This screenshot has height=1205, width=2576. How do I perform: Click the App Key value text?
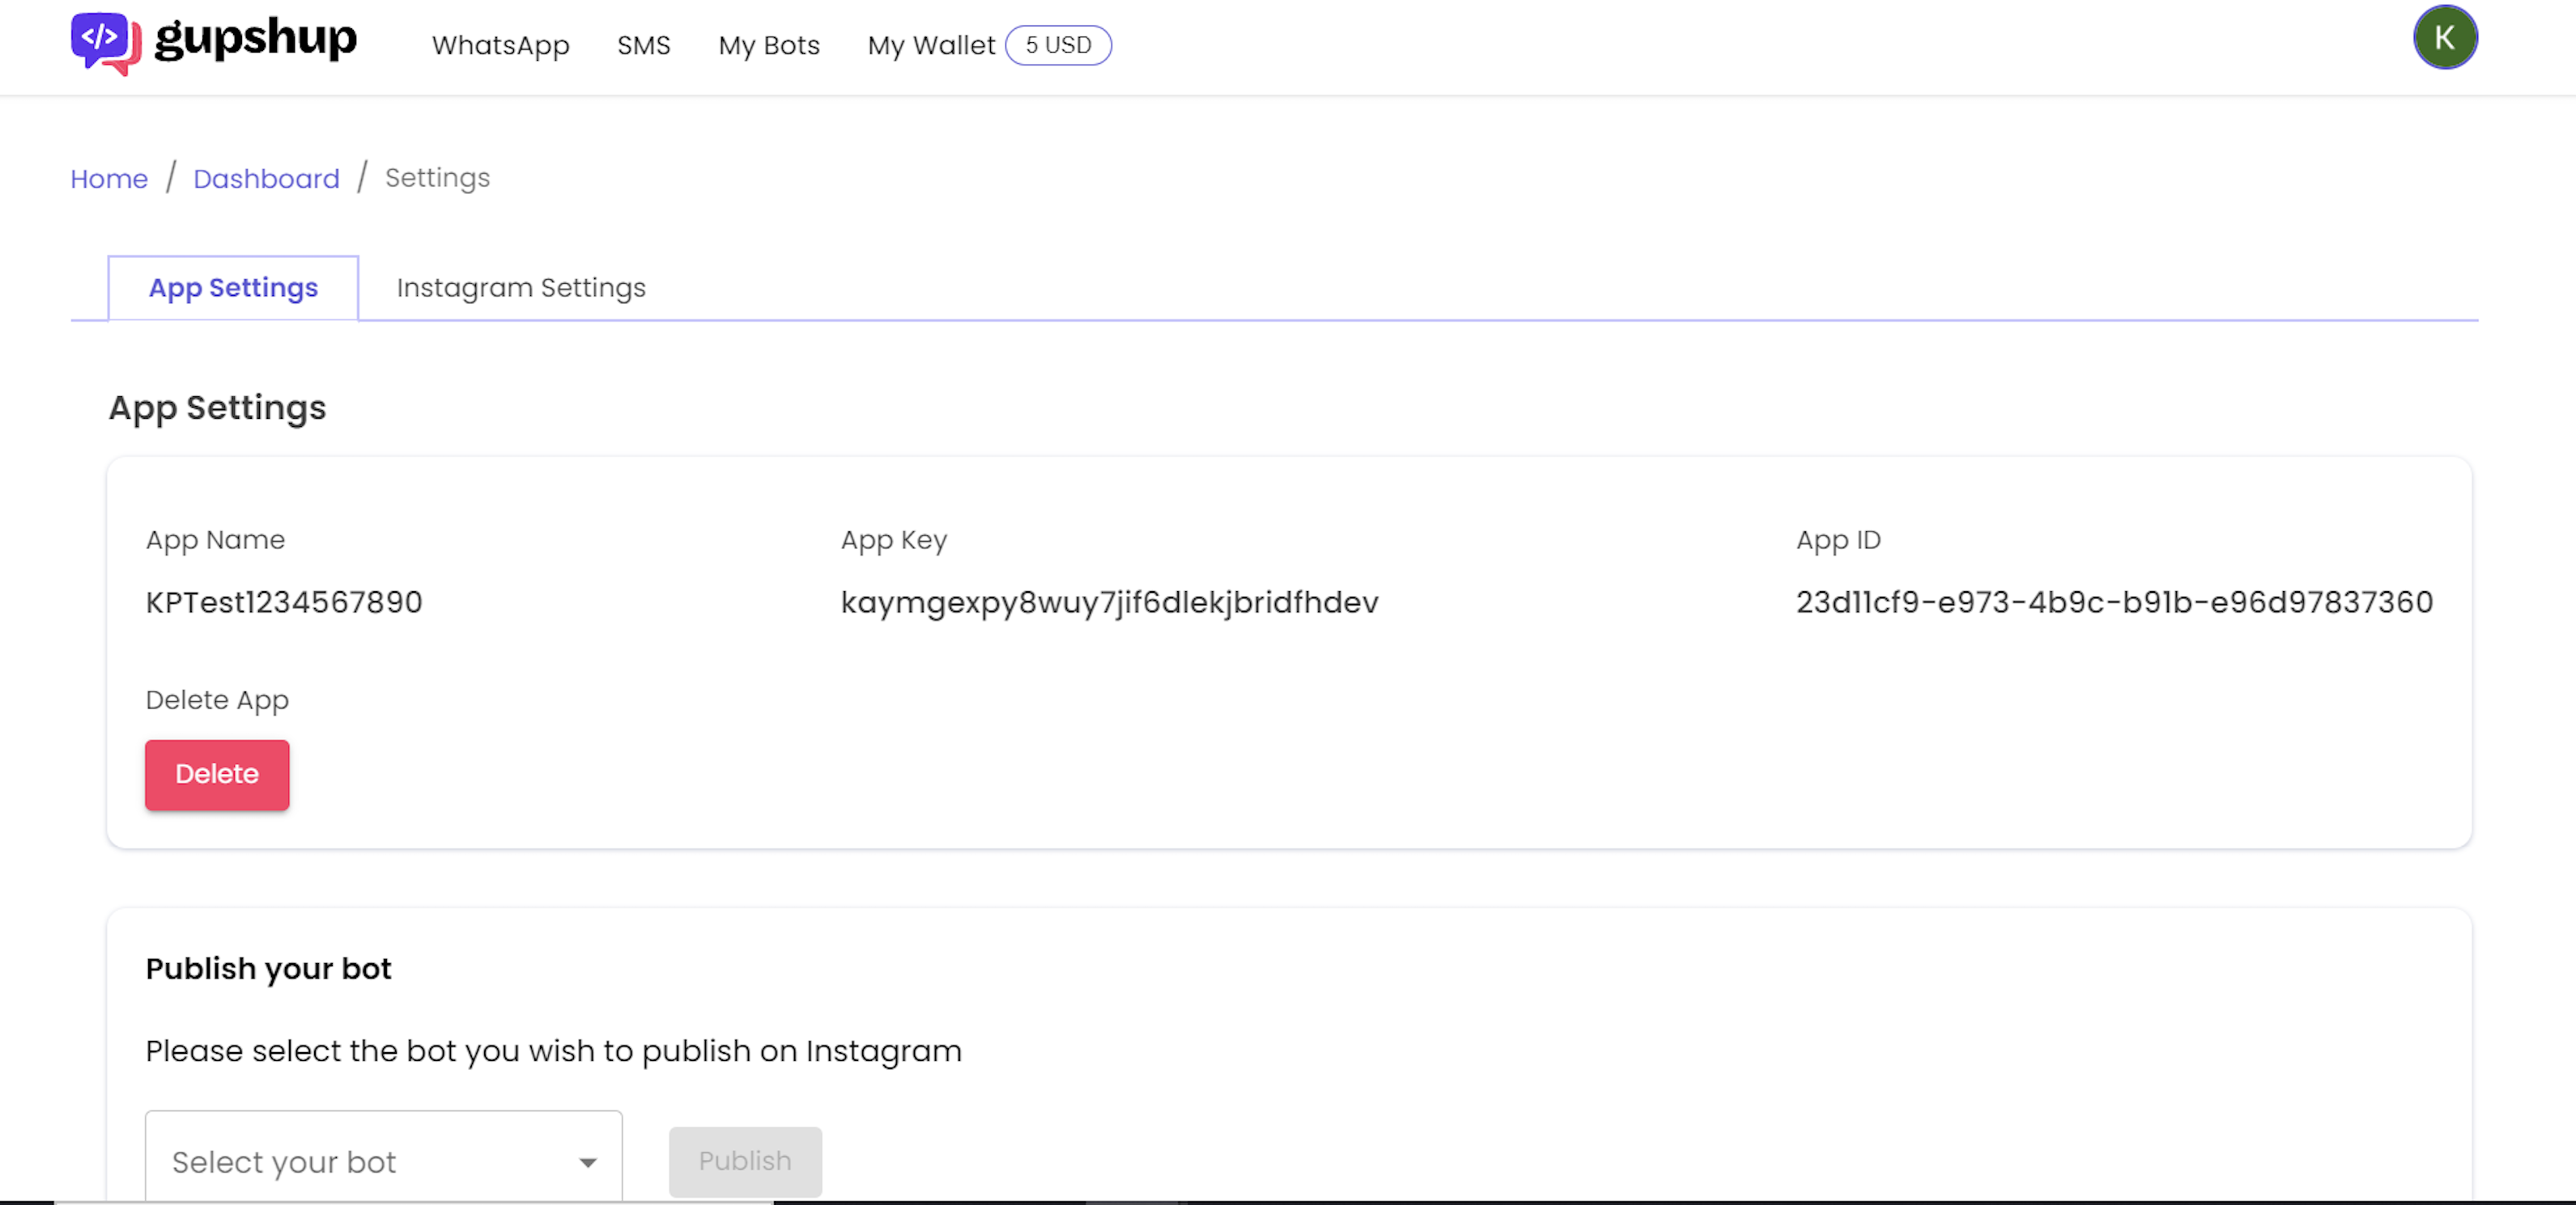(x=1109, y=602)
